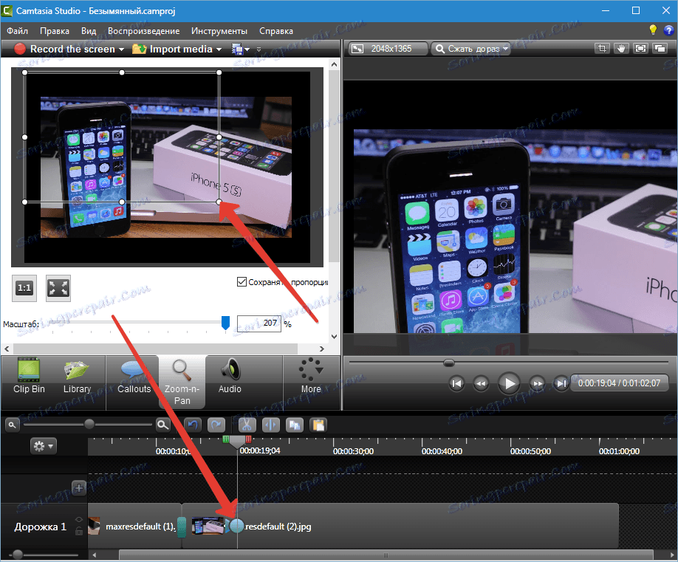The width and height of the screenshot is (678, 562).
Task: Open help question mark icon
Action: pos(668,30)
